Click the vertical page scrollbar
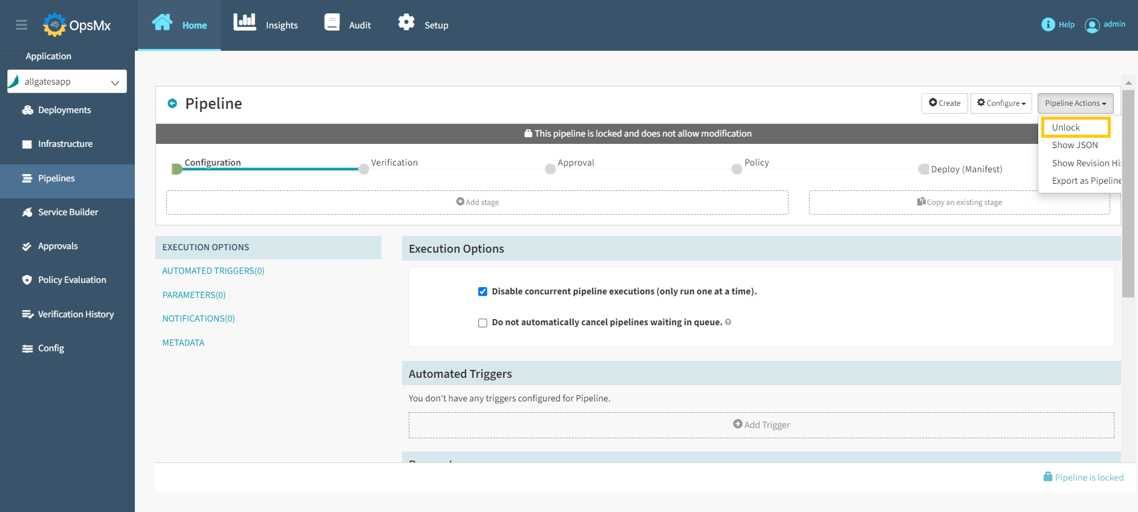1138x512 pixels. click(x=1128, y=193)
